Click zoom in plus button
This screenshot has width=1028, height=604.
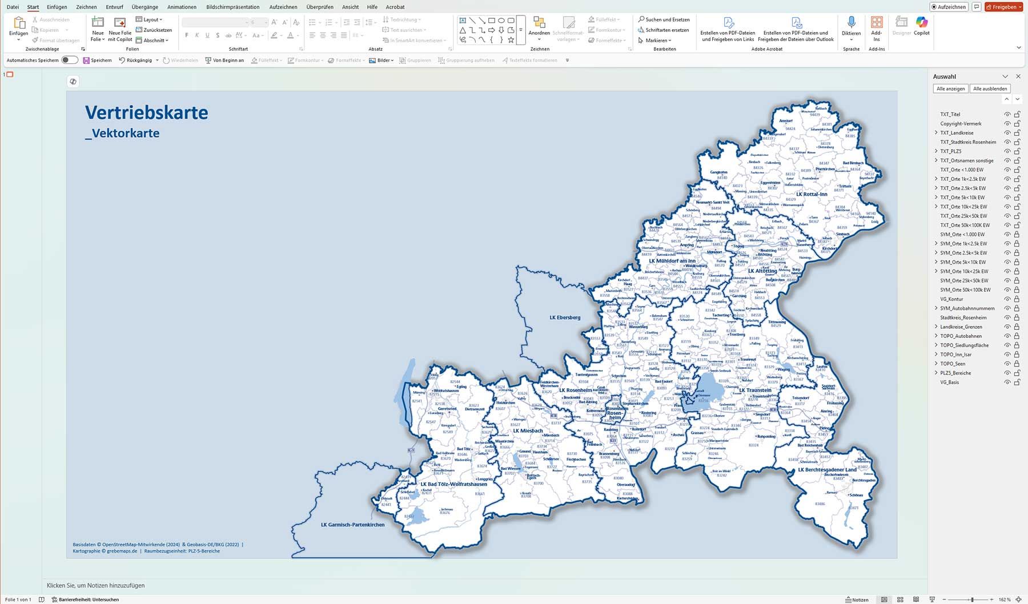[x=991, y=599]
